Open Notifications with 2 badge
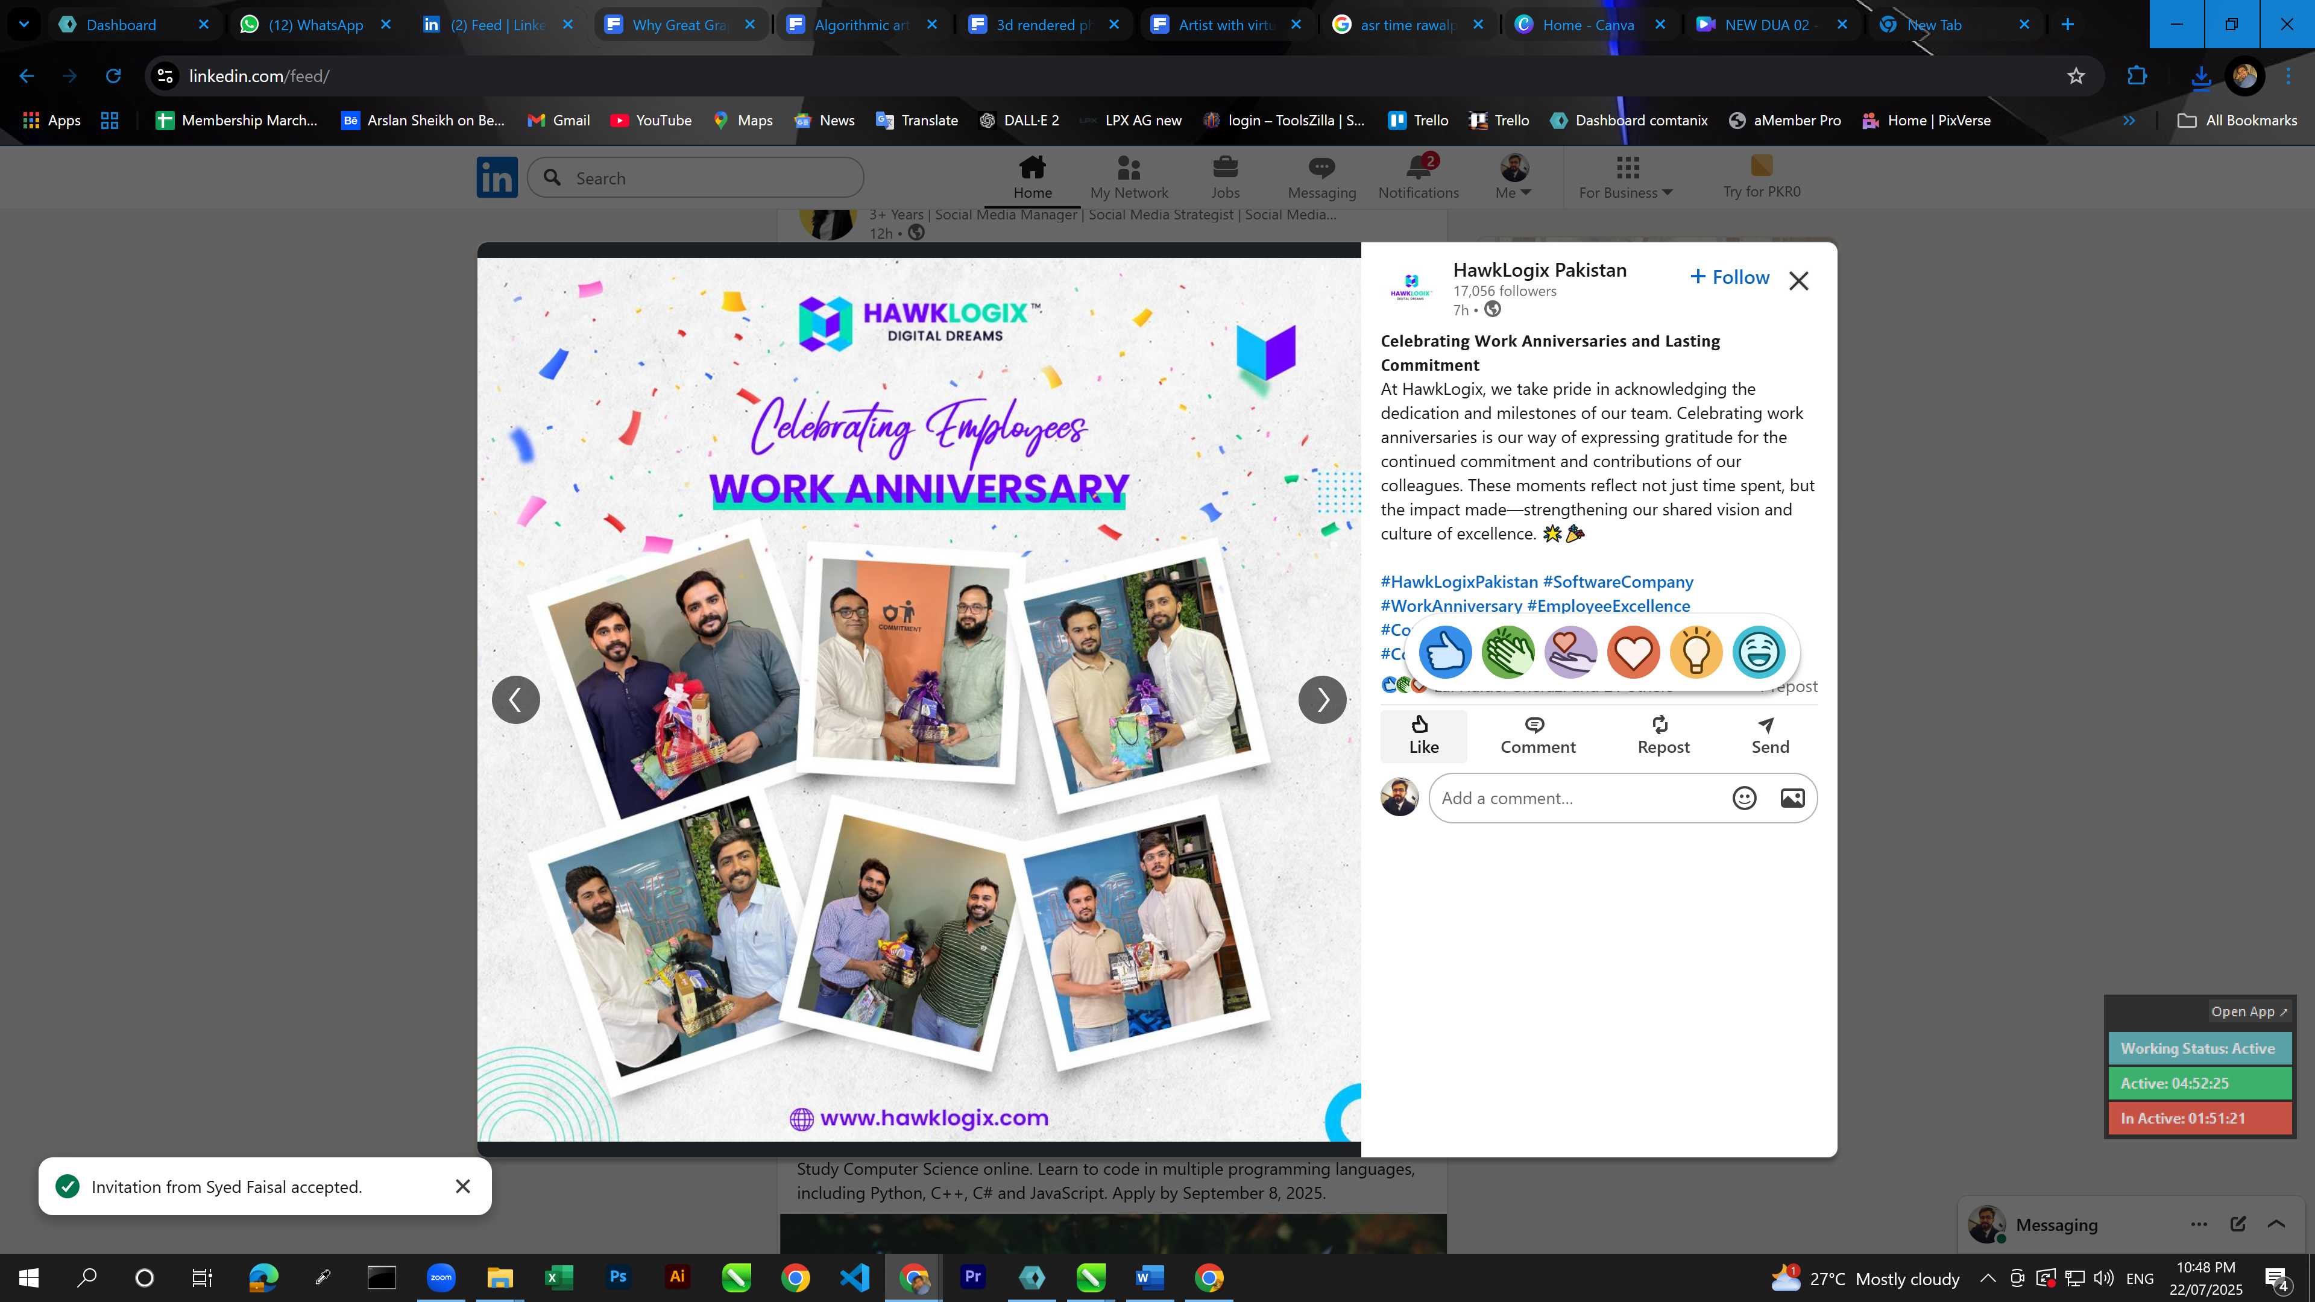 click(1418, 178)
